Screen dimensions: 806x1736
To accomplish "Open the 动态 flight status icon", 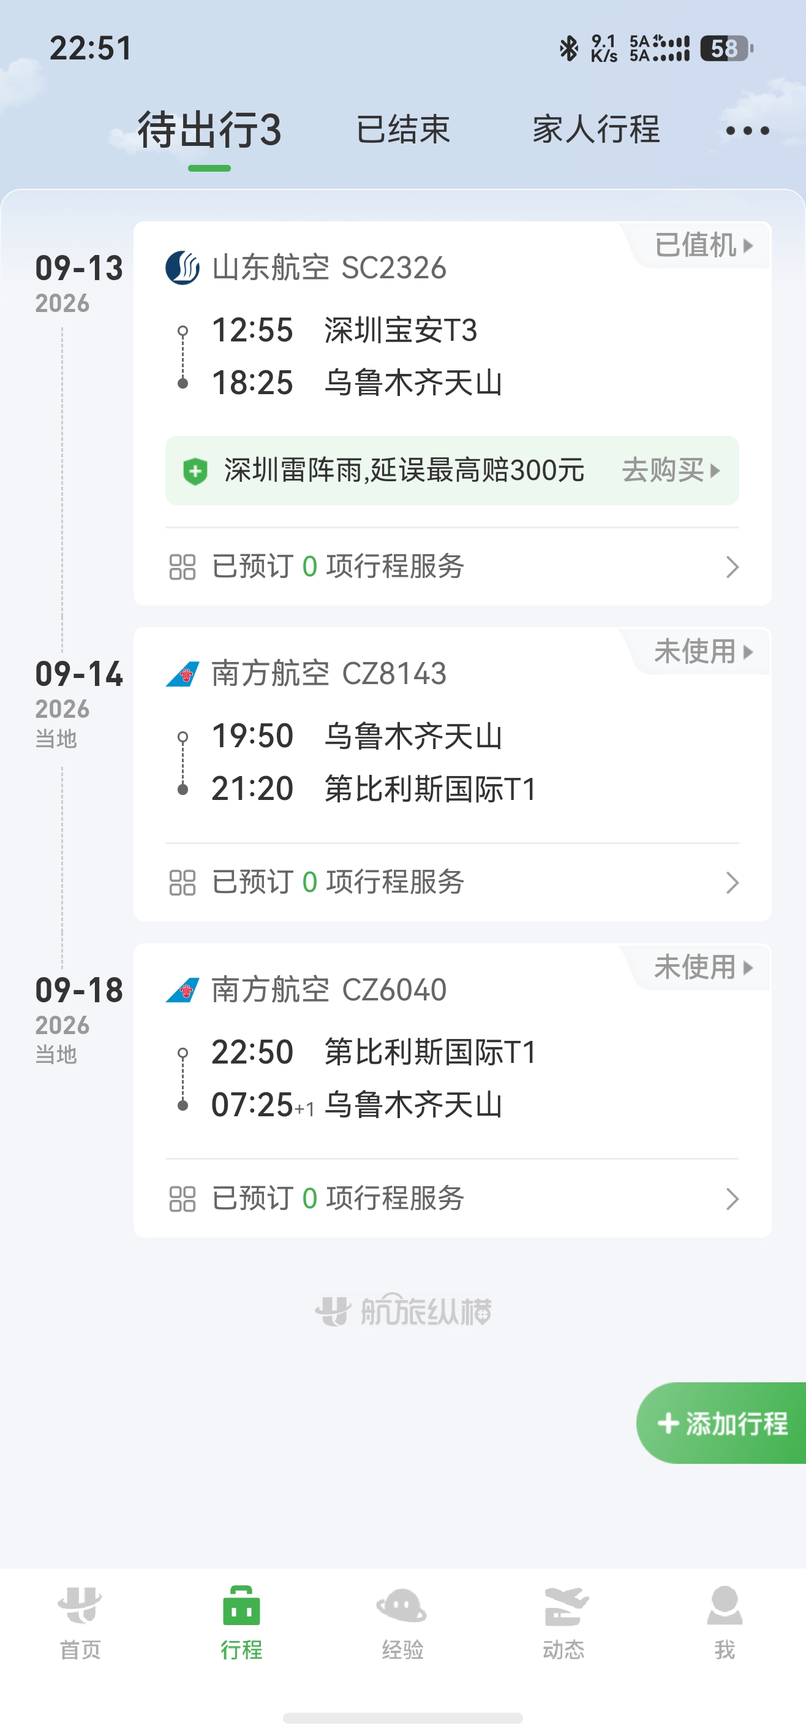I will coord(564,1605).
